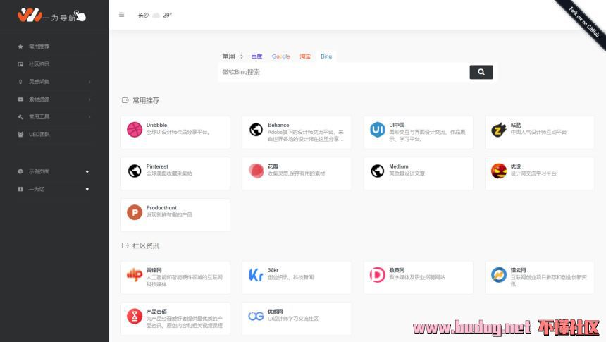Click the Medium globe icon
Image resolution: width=606 pixels, height=342 pixels.
pos(377,171)
